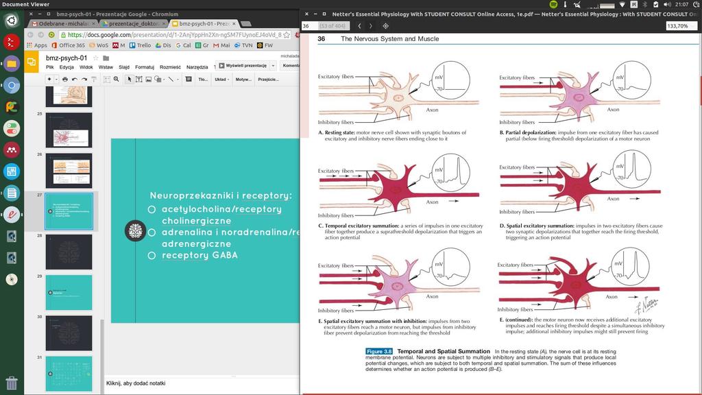Open the Formatuj menu
Viewport: 702px width, 395px height.
click(x=145, y=67)
